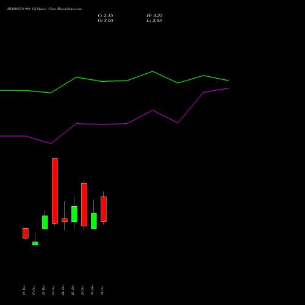Image resolution: width=305 pixels, height=305 pixels.
Task: Click the '30 Dec' date axis label
Action: (92, 290)
